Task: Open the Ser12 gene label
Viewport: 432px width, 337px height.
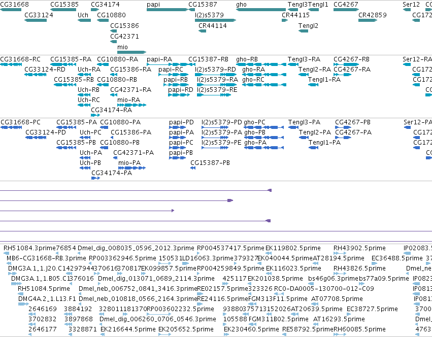Action: (411, 5)
